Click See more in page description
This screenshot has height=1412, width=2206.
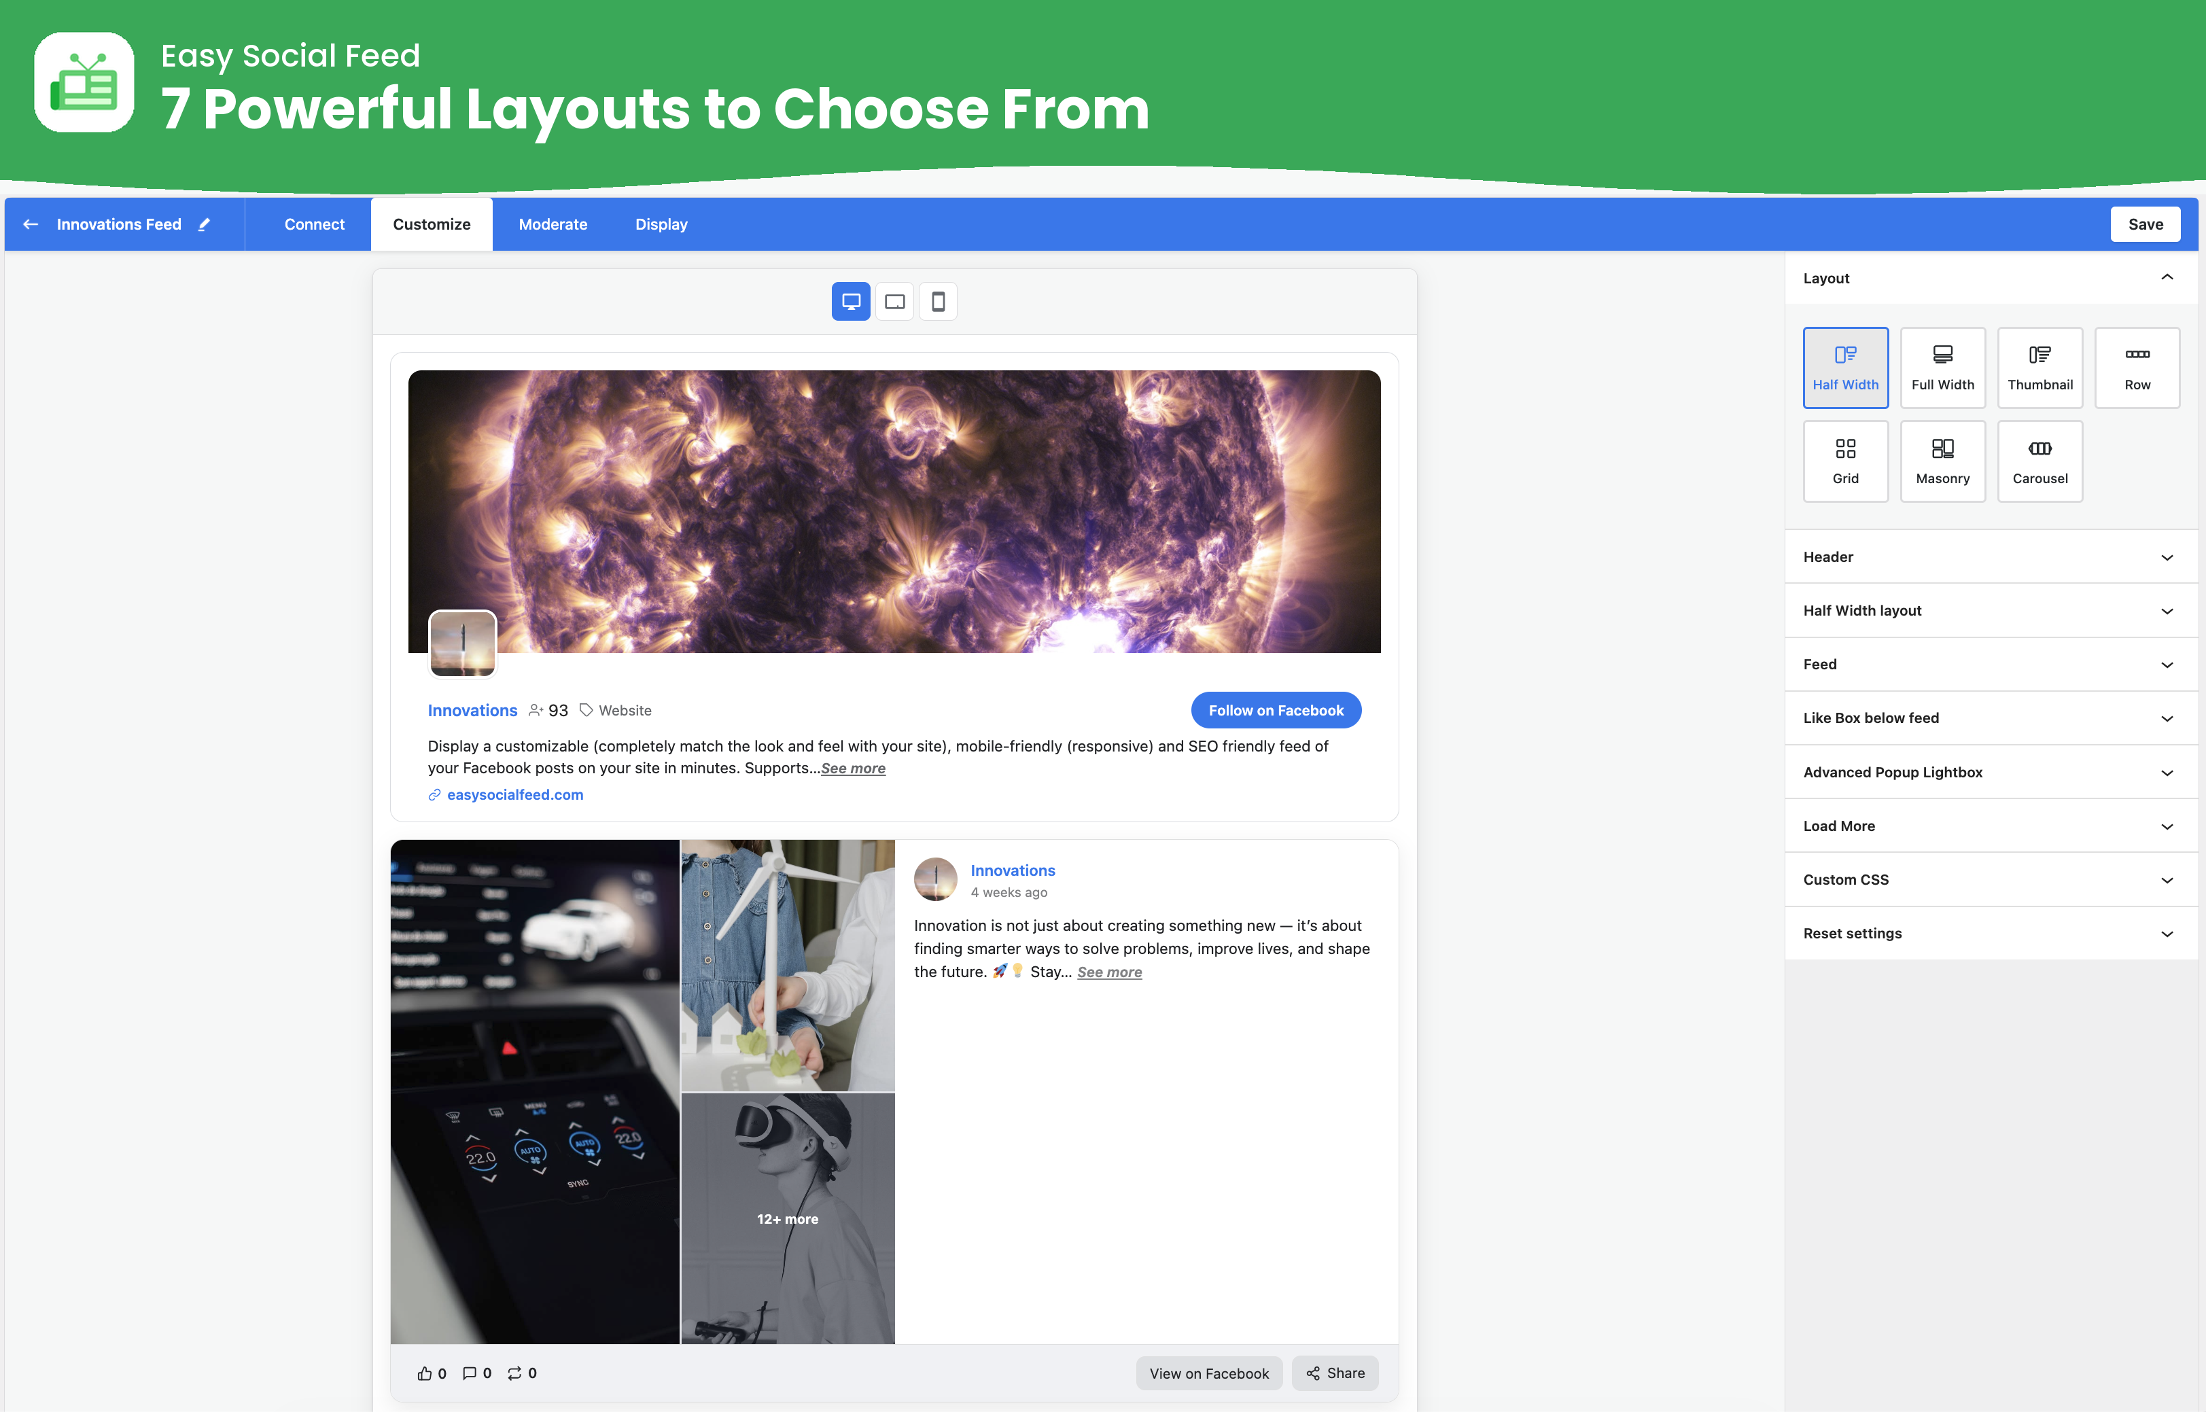click(x=853, y=769)
